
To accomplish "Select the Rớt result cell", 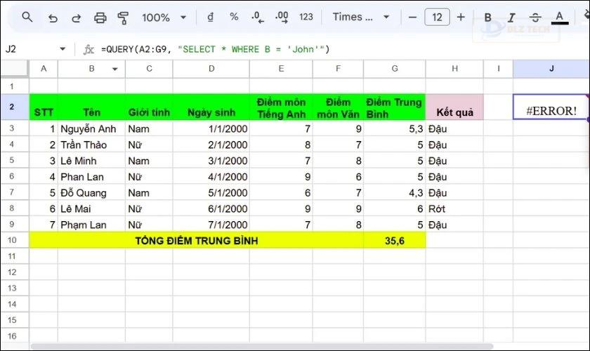I will coord(454,208).
